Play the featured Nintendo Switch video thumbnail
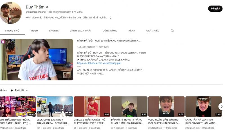This screenshot has height=132, width=225. tap(37, 60)
